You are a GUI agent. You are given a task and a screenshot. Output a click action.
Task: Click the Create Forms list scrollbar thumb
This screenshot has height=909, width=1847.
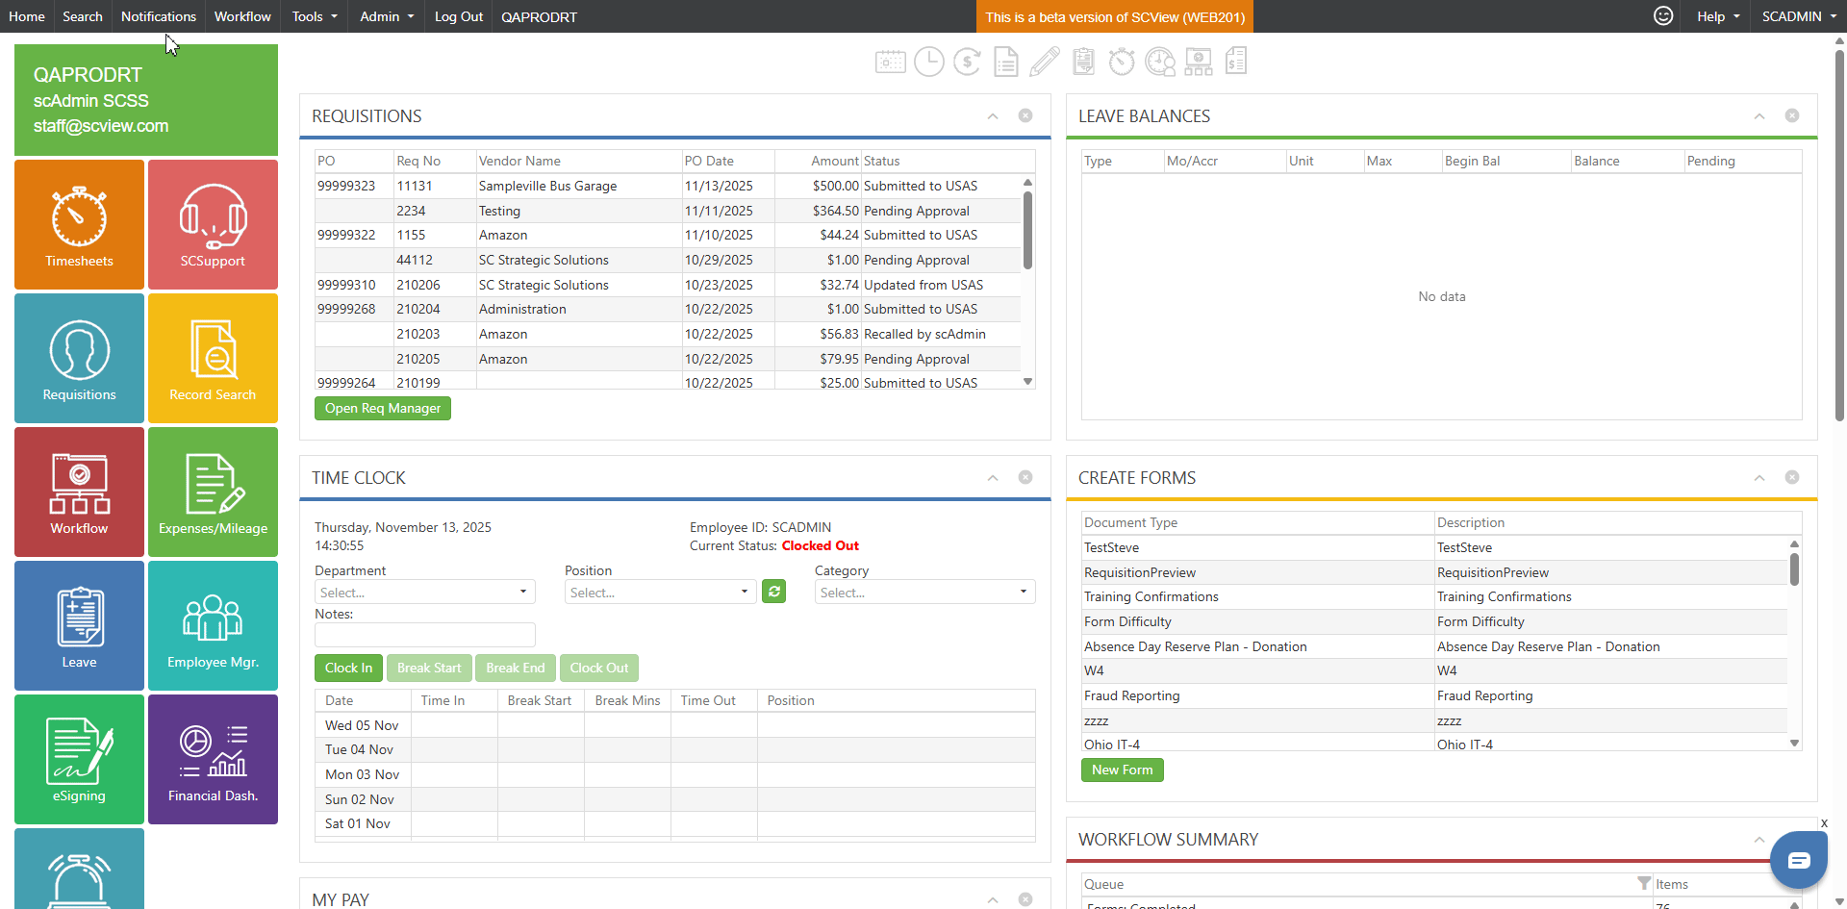1794,568
